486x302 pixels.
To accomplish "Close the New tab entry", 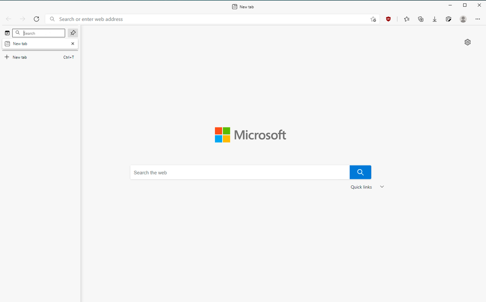I will pyautogui.click(x=73, y=44).
